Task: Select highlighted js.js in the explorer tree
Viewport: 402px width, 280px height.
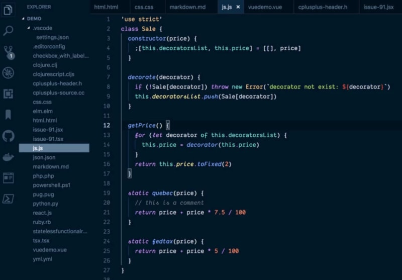Action: click(54, 148)
